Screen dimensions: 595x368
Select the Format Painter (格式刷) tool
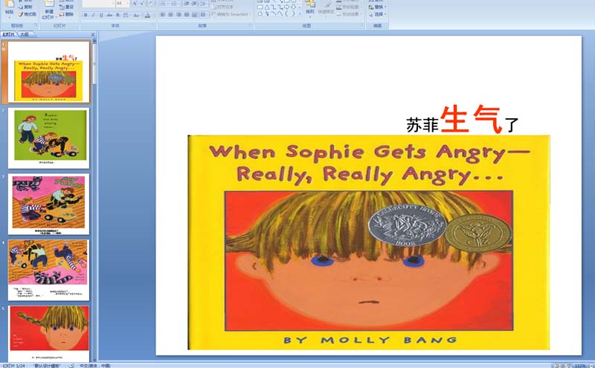28,14
